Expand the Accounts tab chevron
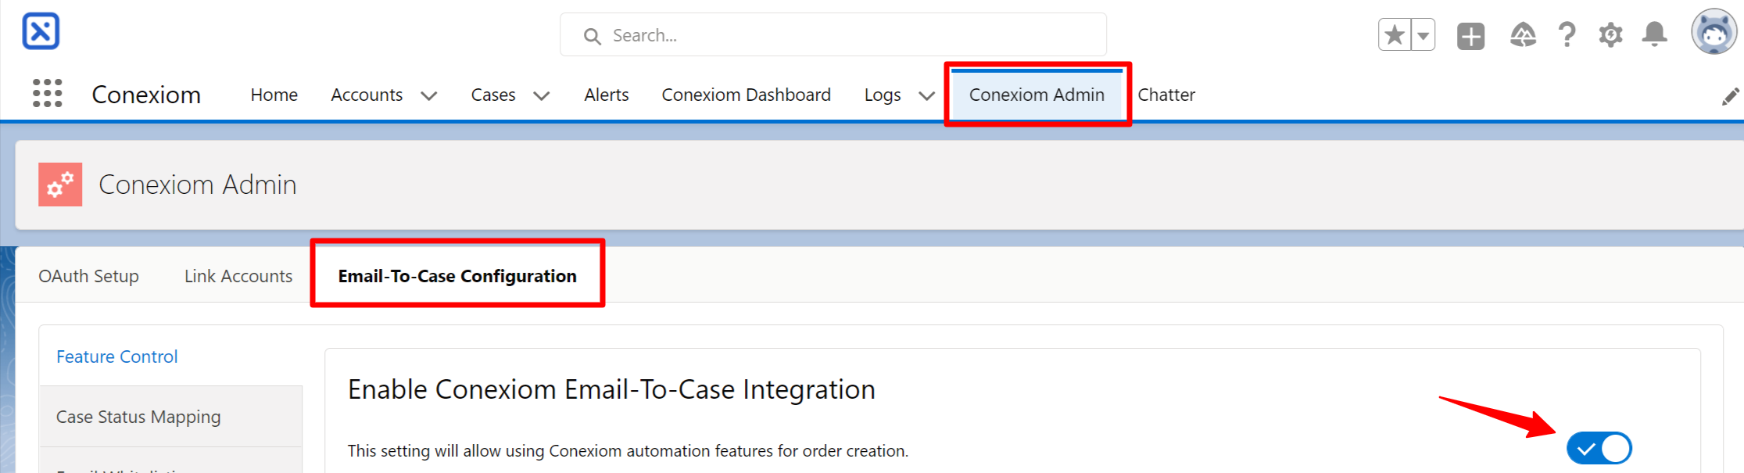The height and width of the screenshot is (473, 1744). tap(428, 96)
